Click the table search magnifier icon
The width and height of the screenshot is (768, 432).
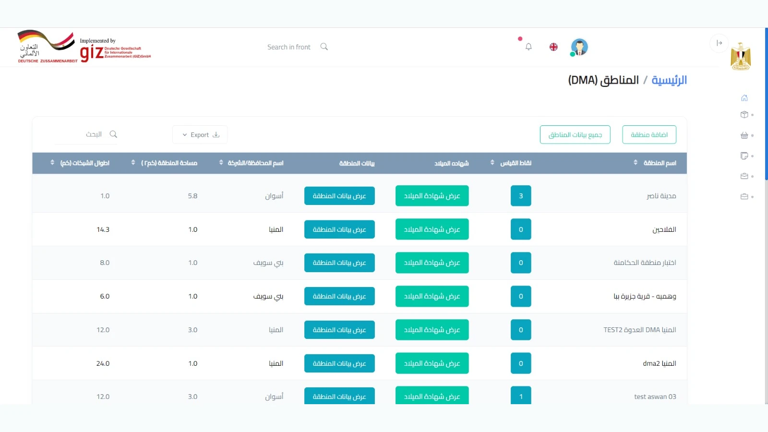coord(113,134)
